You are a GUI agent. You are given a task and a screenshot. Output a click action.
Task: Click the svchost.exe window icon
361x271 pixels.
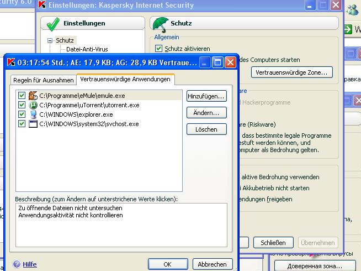pyautogui.click(x=33, y=124)
